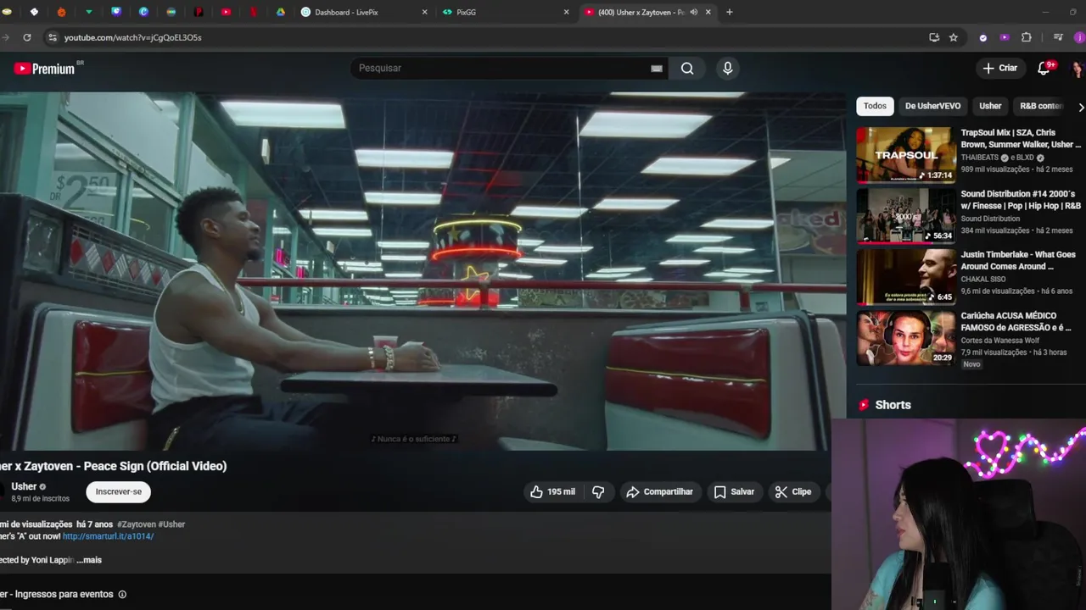Reload the page in browser toolbar
This screenshot has height=610, width=1086.
coord(27,37)
